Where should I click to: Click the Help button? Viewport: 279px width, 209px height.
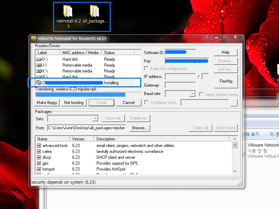(226, 52)
